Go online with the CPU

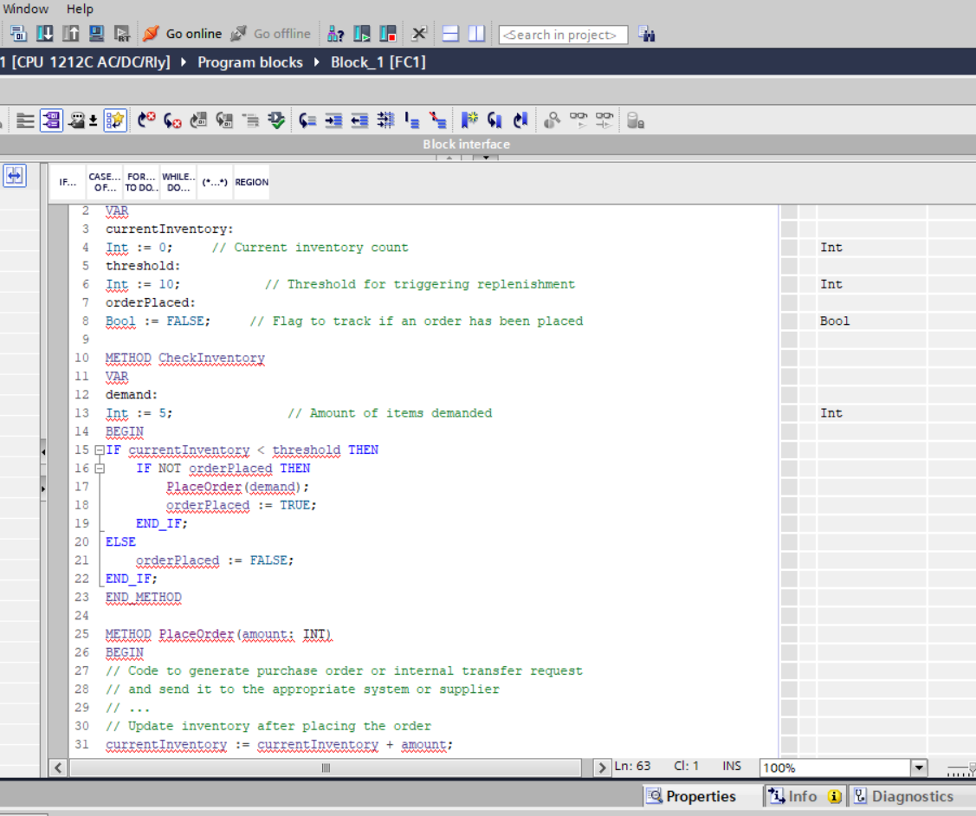182,34
